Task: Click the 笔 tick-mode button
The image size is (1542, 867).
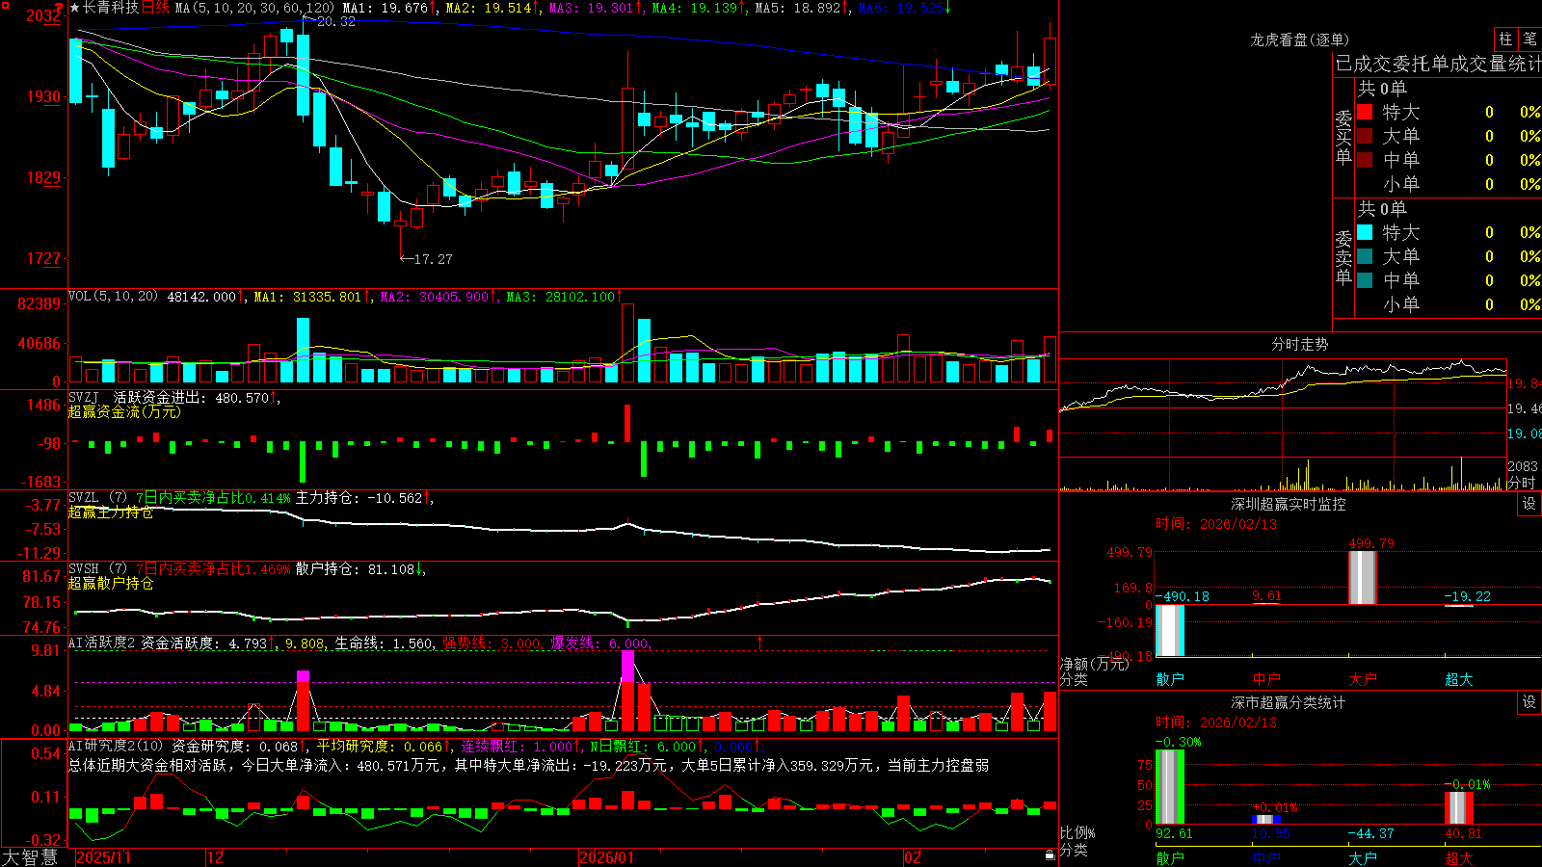Action: (x=1529, y=39)
